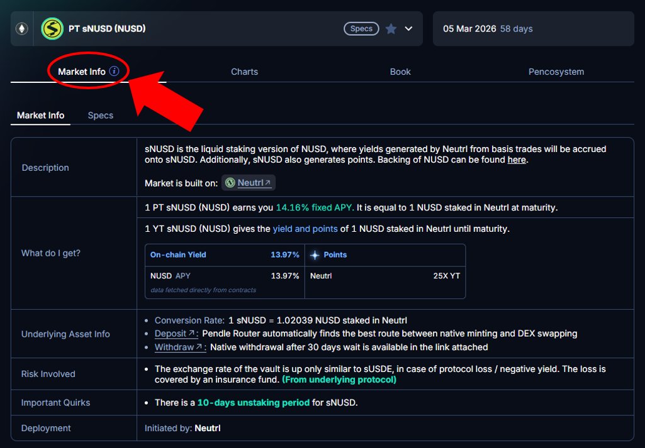Click the What do I get? label
This screenshot has width=645, height=448.
51,253
